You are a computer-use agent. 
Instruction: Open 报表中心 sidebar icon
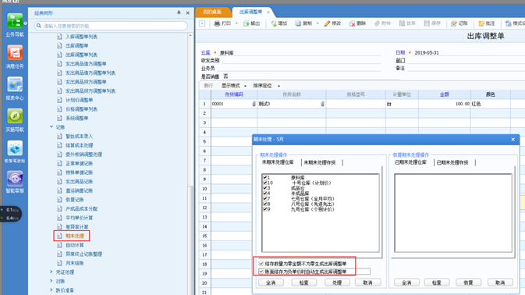tap(15, 85)
